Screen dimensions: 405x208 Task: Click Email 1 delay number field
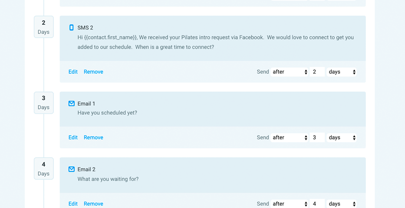pyautogui.click(x=317, y=138)
